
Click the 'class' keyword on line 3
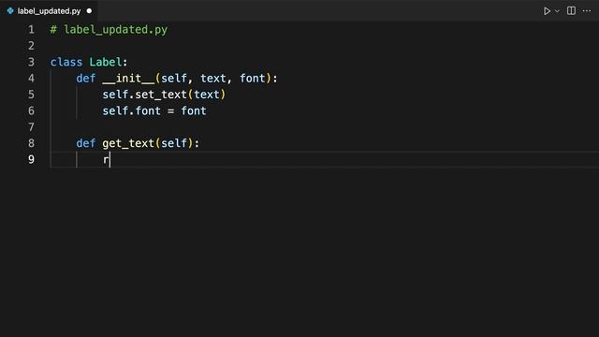tap(66, 63)
